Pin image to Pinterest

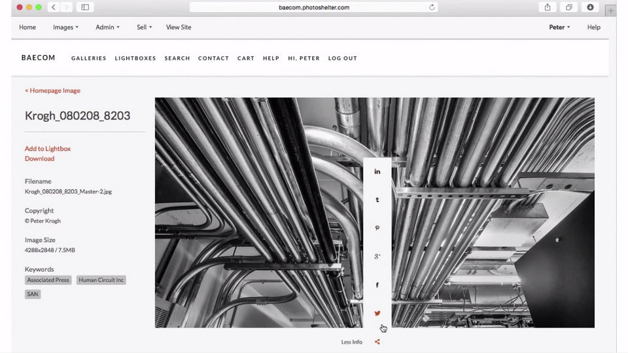coord(377,228)
